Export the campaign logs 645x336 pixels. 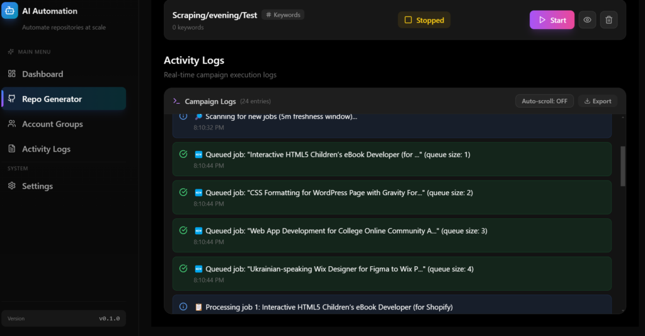[598, 101]
